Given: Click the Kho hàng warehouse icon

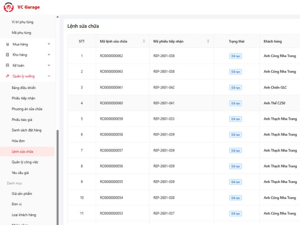Looking at the screenshot, I should [7, 55].
